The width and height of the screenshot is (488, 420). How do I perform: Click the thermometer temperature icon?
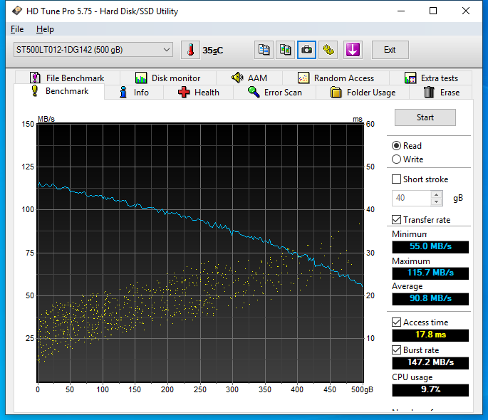click(x=191, y=50)
